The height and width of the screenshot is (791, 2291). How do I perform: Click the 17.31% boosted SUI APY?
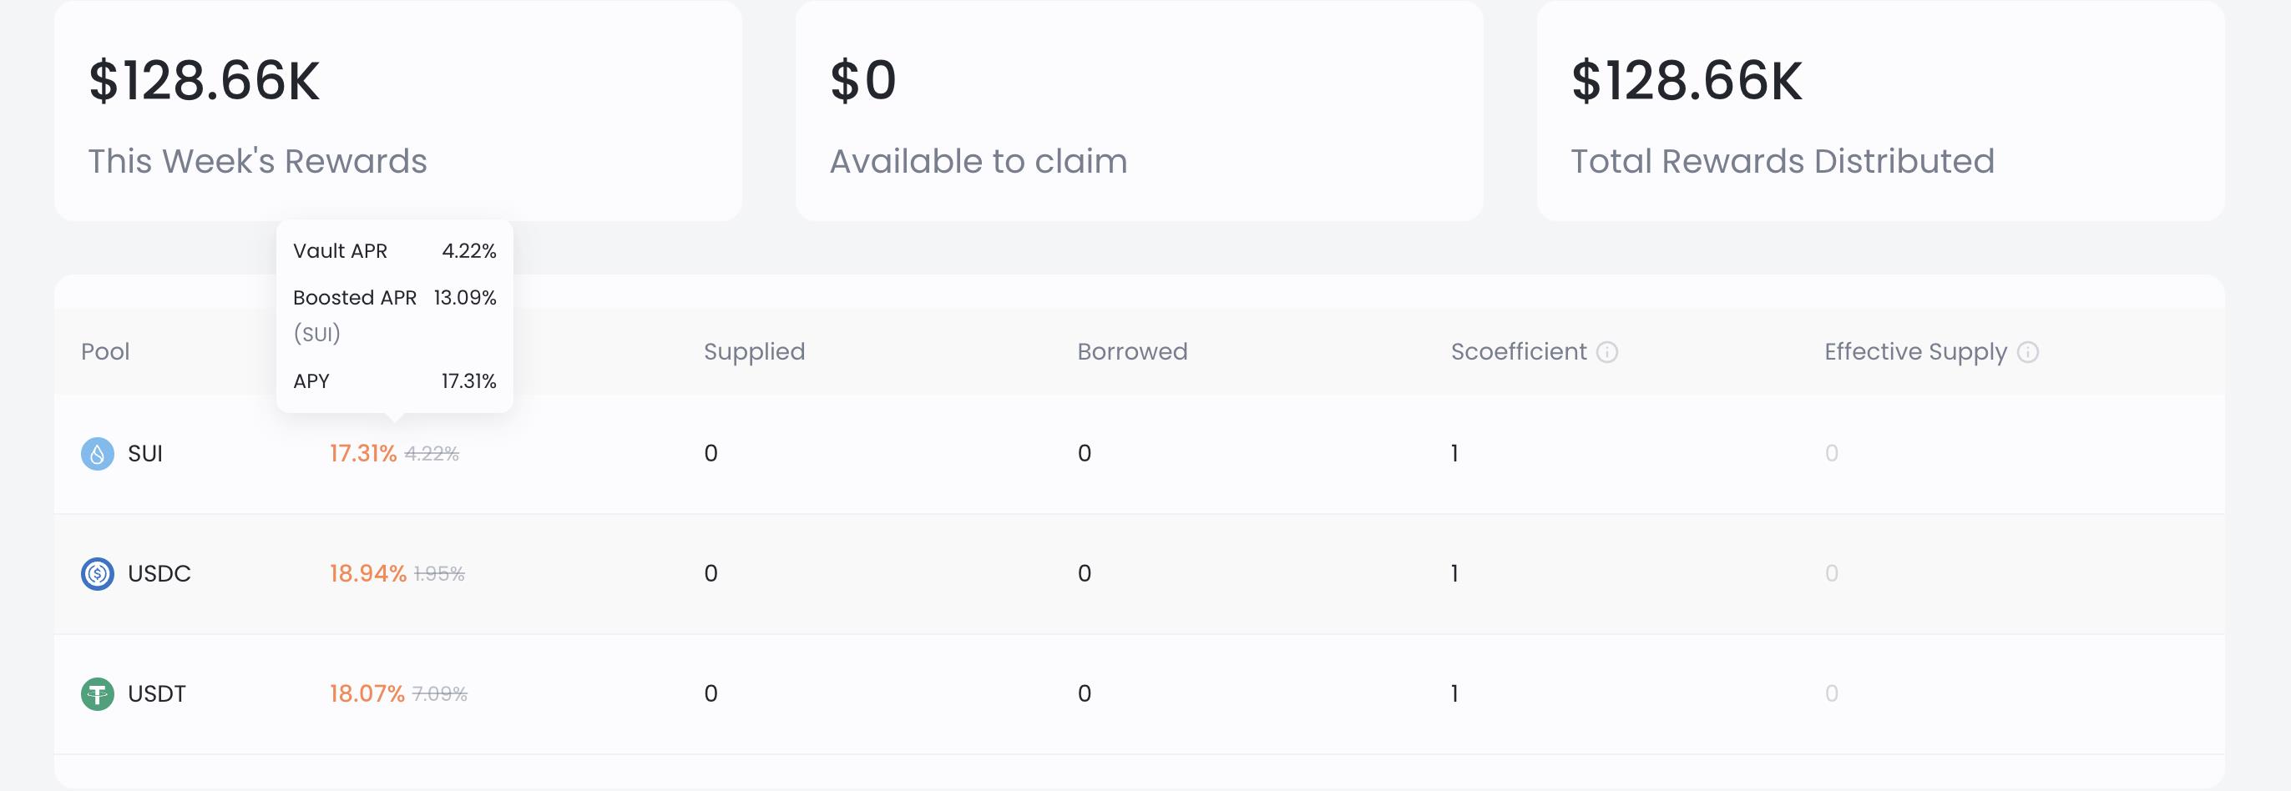(x=363, y=454)
